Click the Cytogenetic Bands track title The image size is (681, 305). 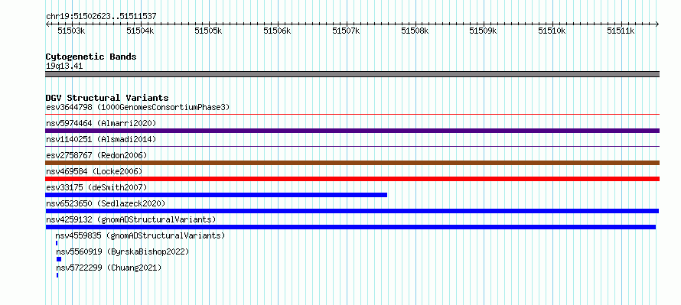(91, 57)
